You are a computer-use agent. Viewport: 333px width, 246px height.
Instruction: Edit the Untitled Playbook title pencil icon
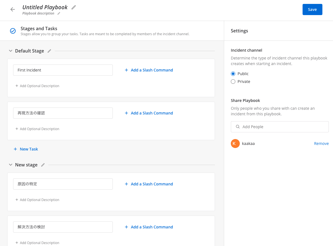[x=73, y=8]
